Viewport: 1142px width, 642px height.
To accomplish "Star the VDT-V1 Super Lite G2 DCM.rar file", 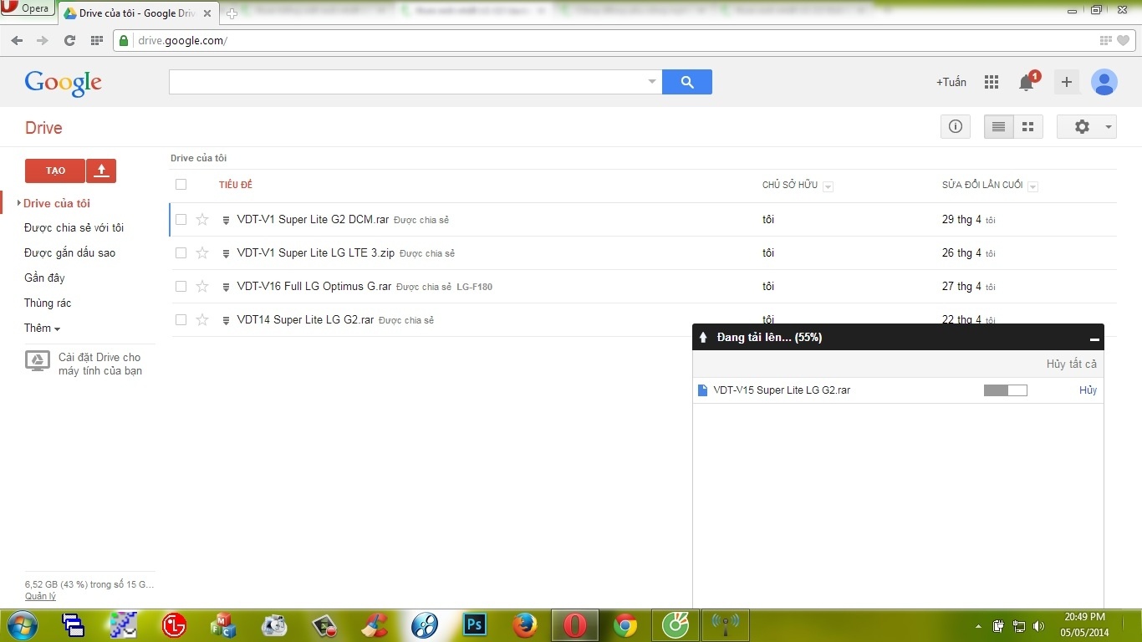I will click(201, 220).
